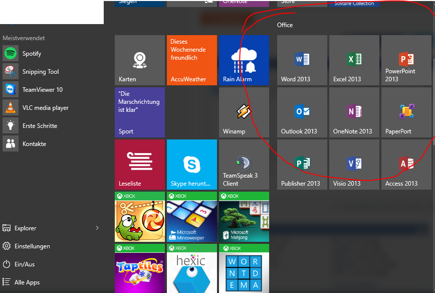Viewport: 435px width, 293px height.
Task: Open the Solitaire Collection tile
Action: (x=354, y=4)
